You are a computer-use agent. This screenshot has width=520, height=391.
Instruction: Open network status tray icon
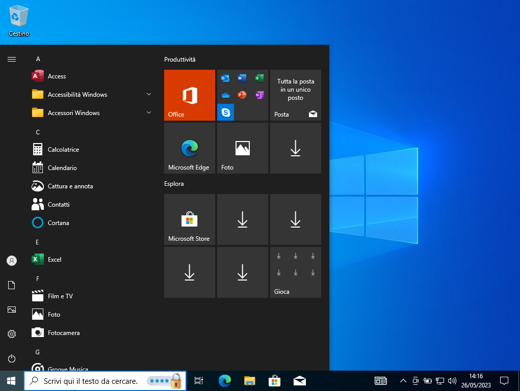[x=440, y=381]
